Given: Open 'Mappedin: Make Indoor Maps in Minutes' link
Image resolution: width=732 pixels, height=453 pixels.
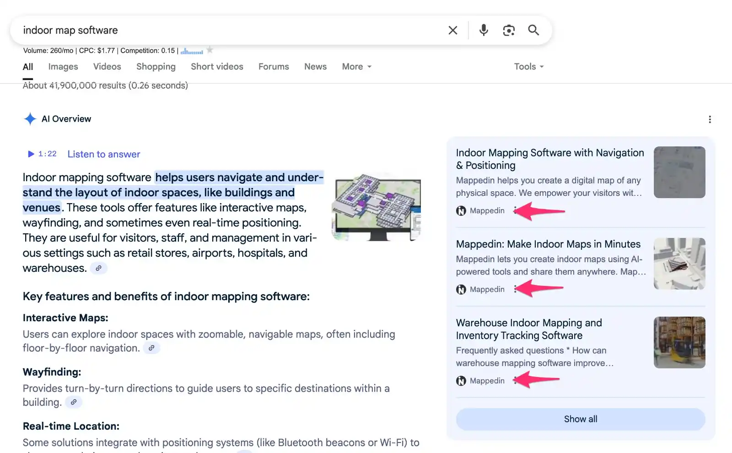Looking at the screenshot, I should (x=548, y=244).
